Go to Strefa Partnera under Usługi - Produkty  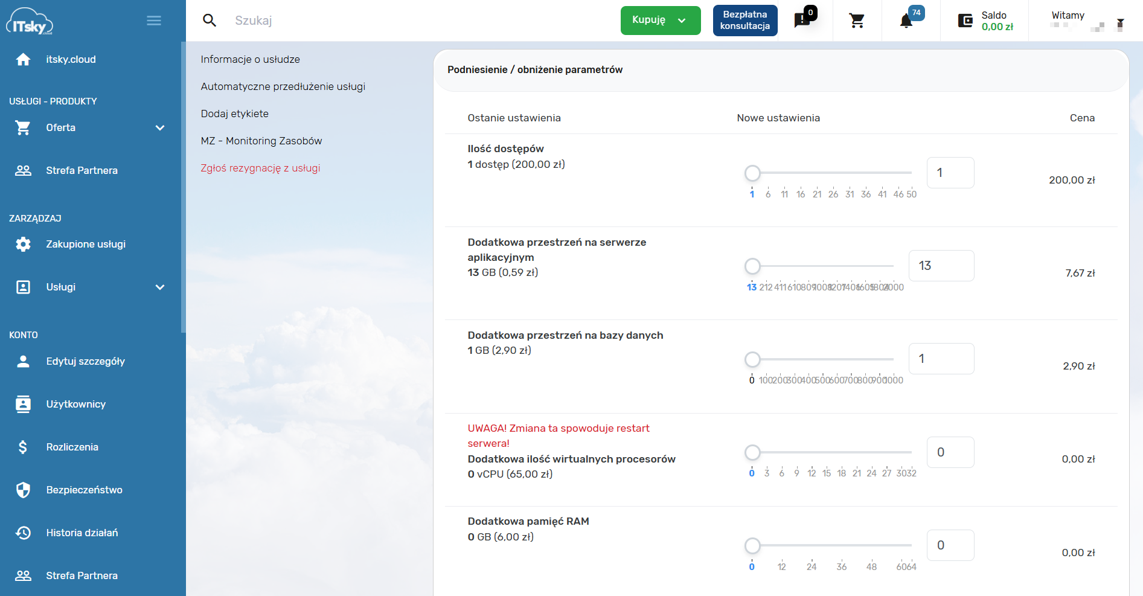[x=82, y=170]
